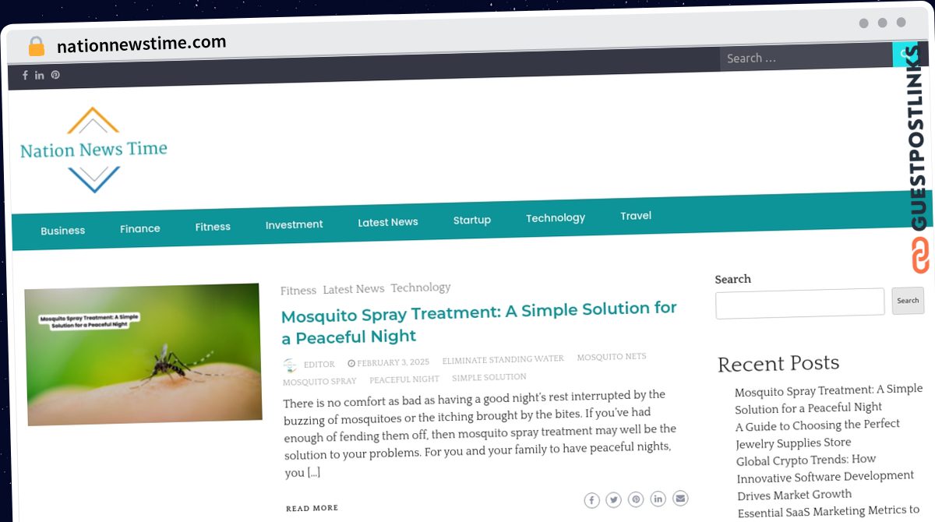
Task: Open the Business menu item
Action: point(63,231)
